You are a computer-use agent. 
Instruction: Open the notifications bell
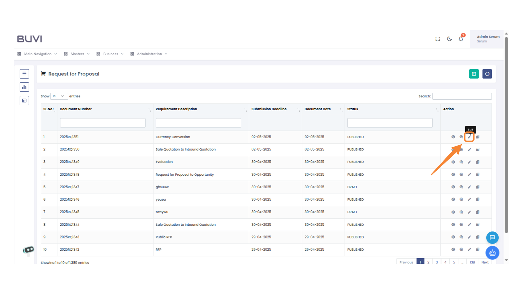[461, 39]
